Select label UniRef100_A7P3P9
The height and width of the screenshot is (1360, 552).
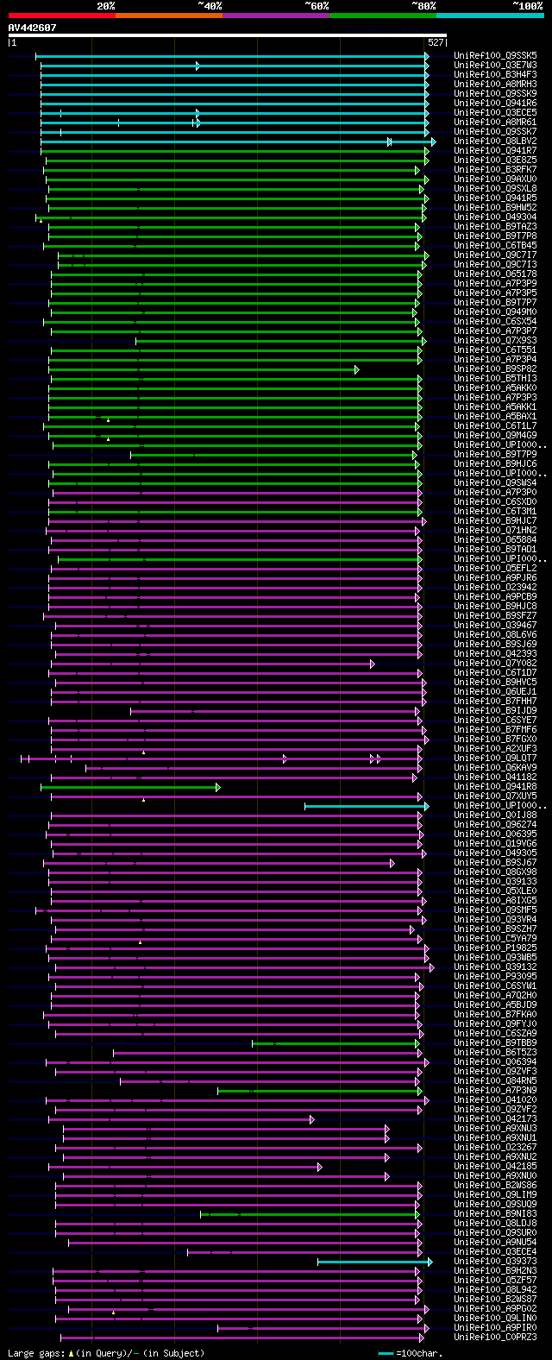point(496,283)
